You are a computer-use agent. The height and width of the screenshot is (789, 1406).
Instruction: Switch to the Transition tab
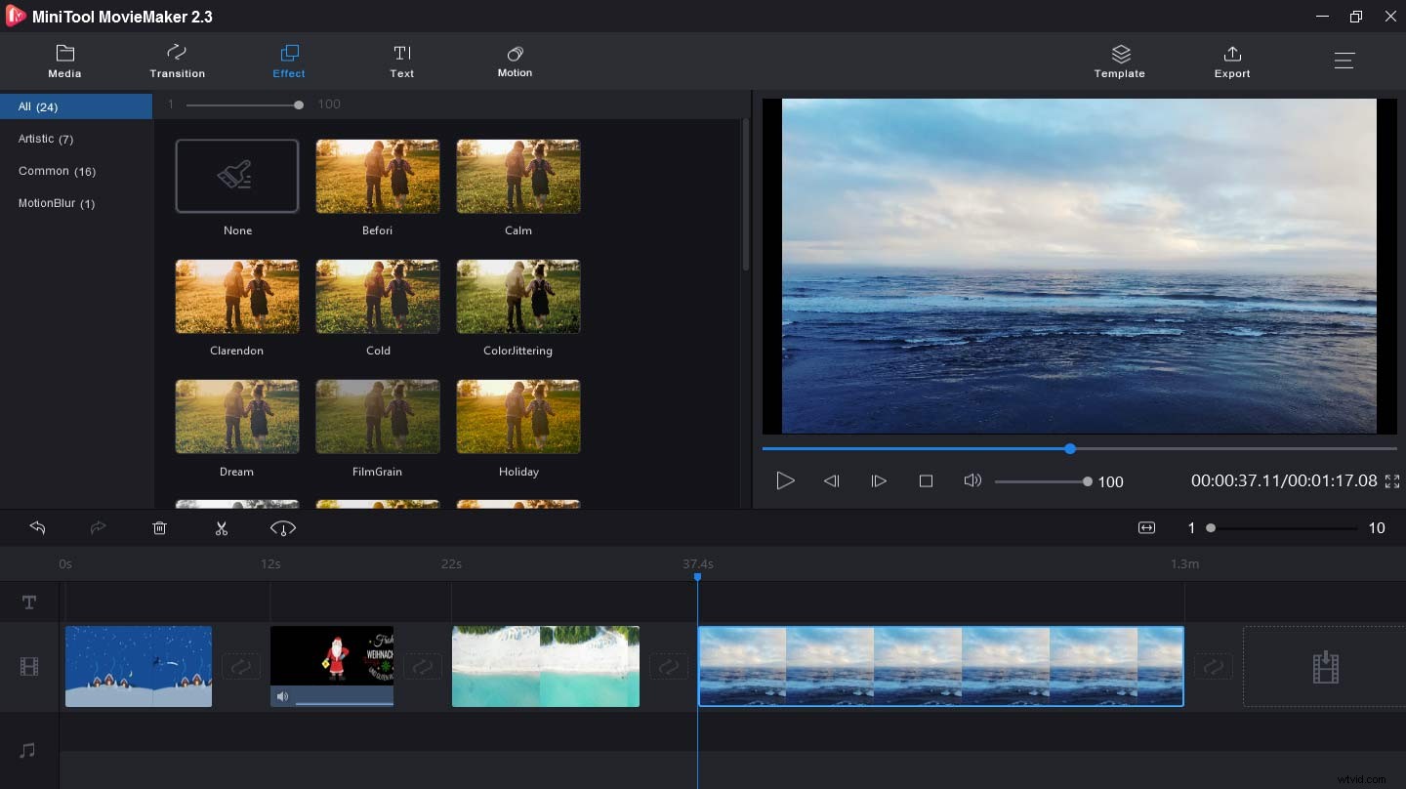177,61
